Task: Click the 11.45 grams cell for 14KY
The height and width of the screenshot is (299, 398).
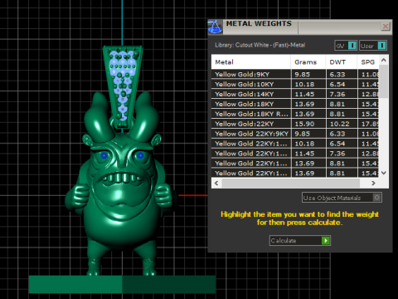Action: tap(308, 94)
